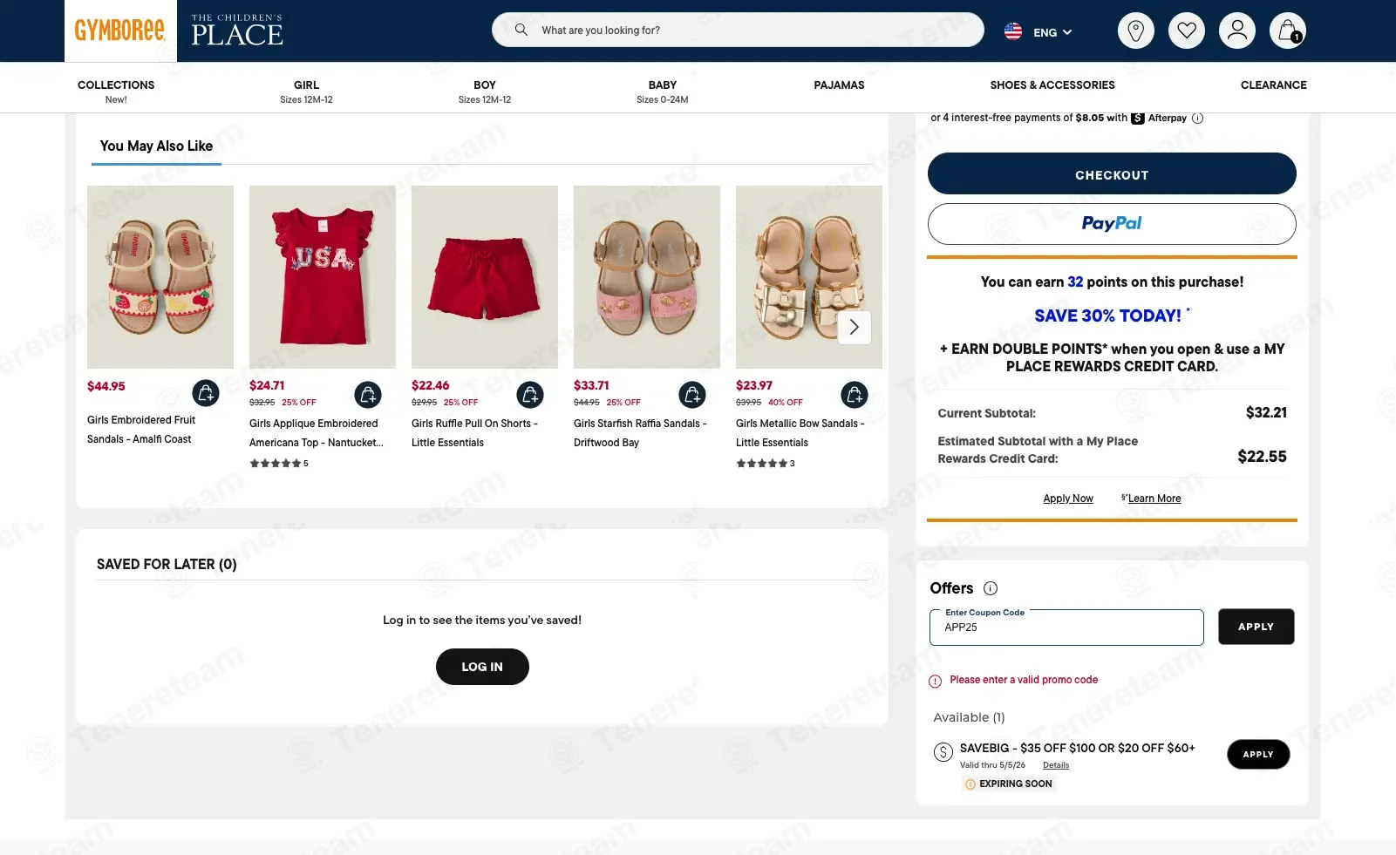1396x855 pixels.
Task: Open the red Ruffle Shorts thumbnail
Action: tap(485, 277)
